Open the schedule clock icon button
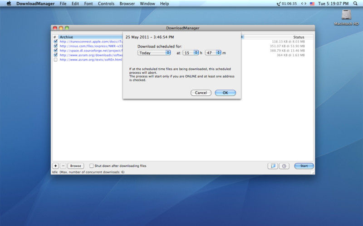Image resolution: width=363 pixels, height=226 pixels. click(x=284, y=166)
